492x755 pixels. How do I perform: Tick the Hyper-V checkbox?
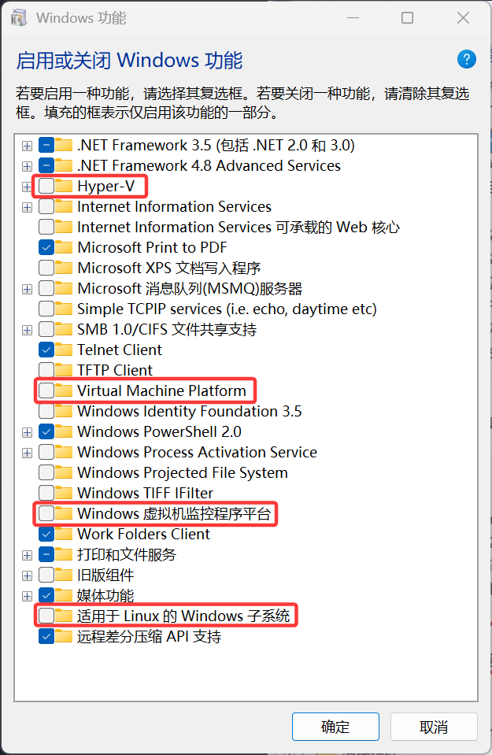coord(46,187)
